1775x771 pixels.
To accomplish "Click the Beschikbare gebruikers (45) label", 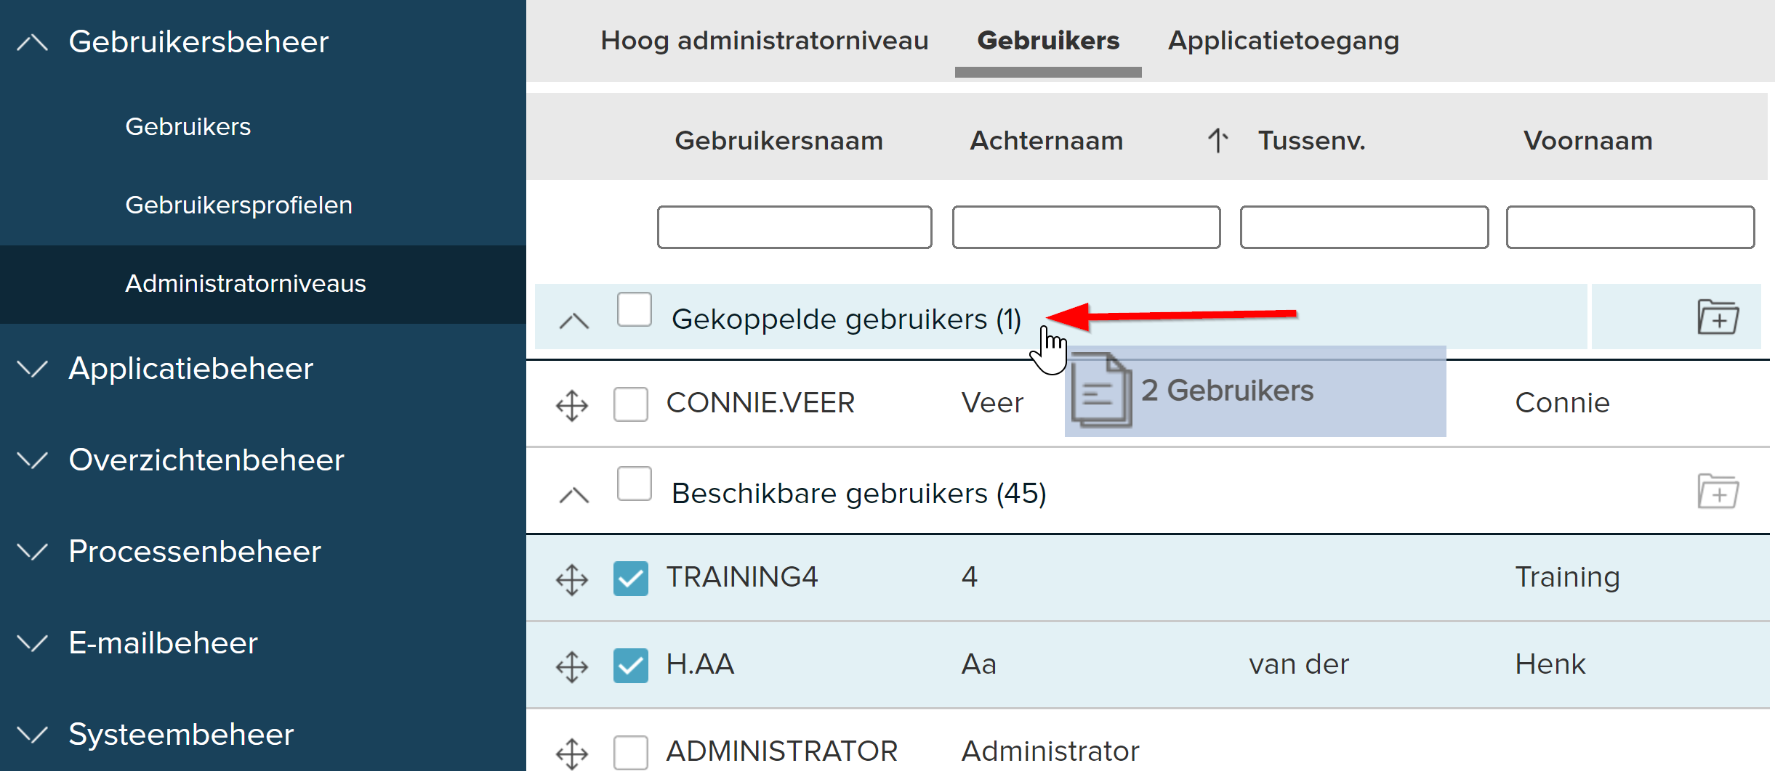I will [859, 494].
